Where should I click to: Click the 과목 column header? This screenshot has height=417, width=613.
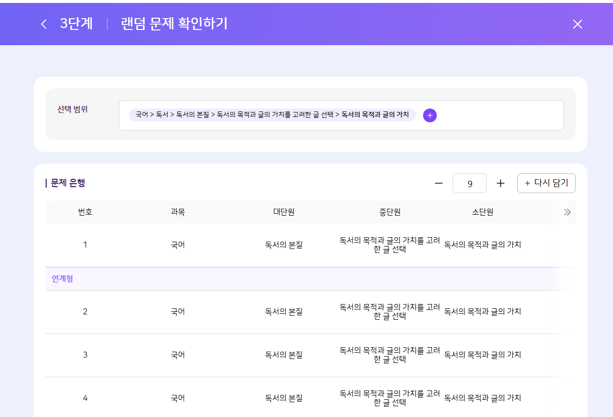point(178,212)
